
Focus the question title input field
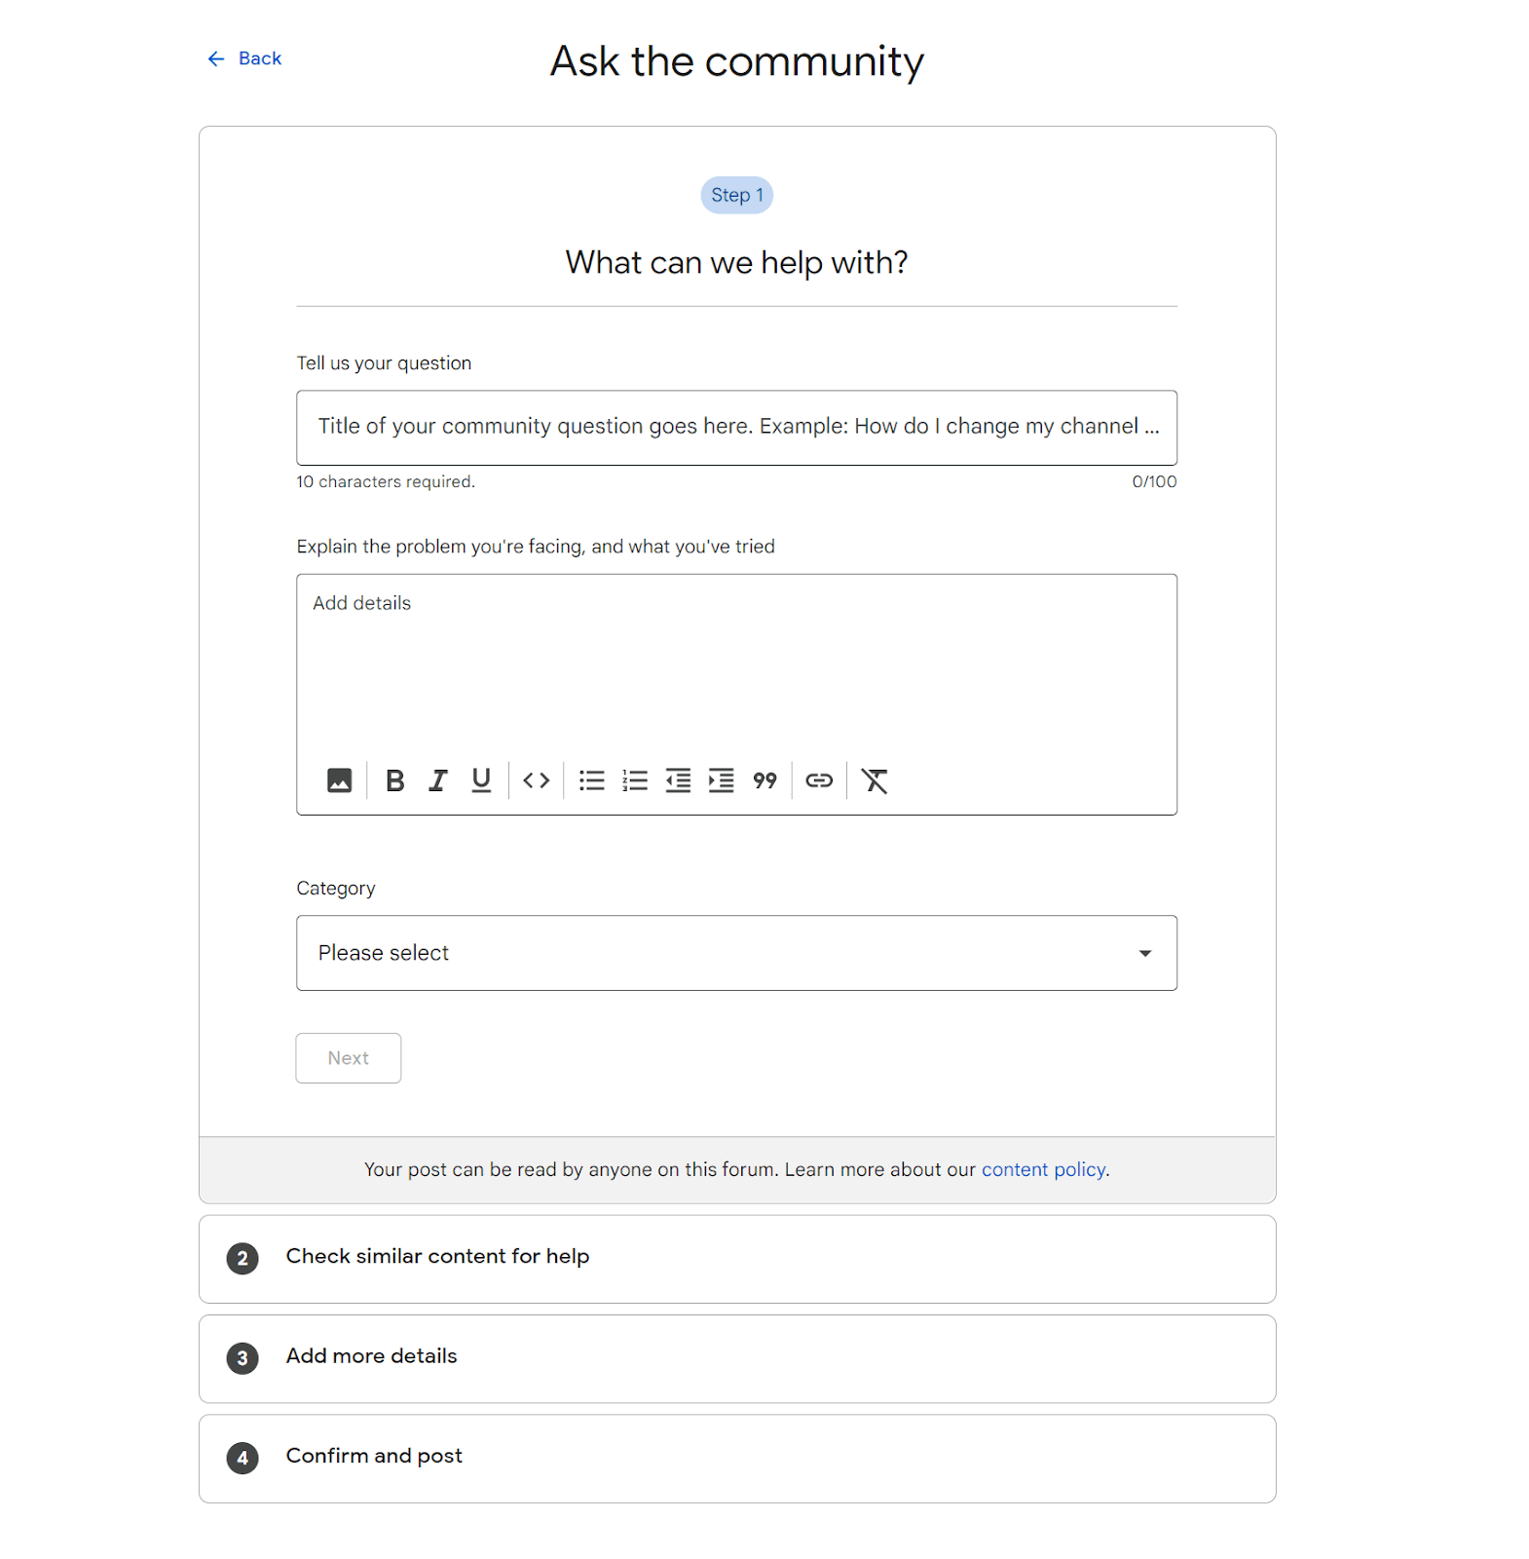(x=736, y=428)
